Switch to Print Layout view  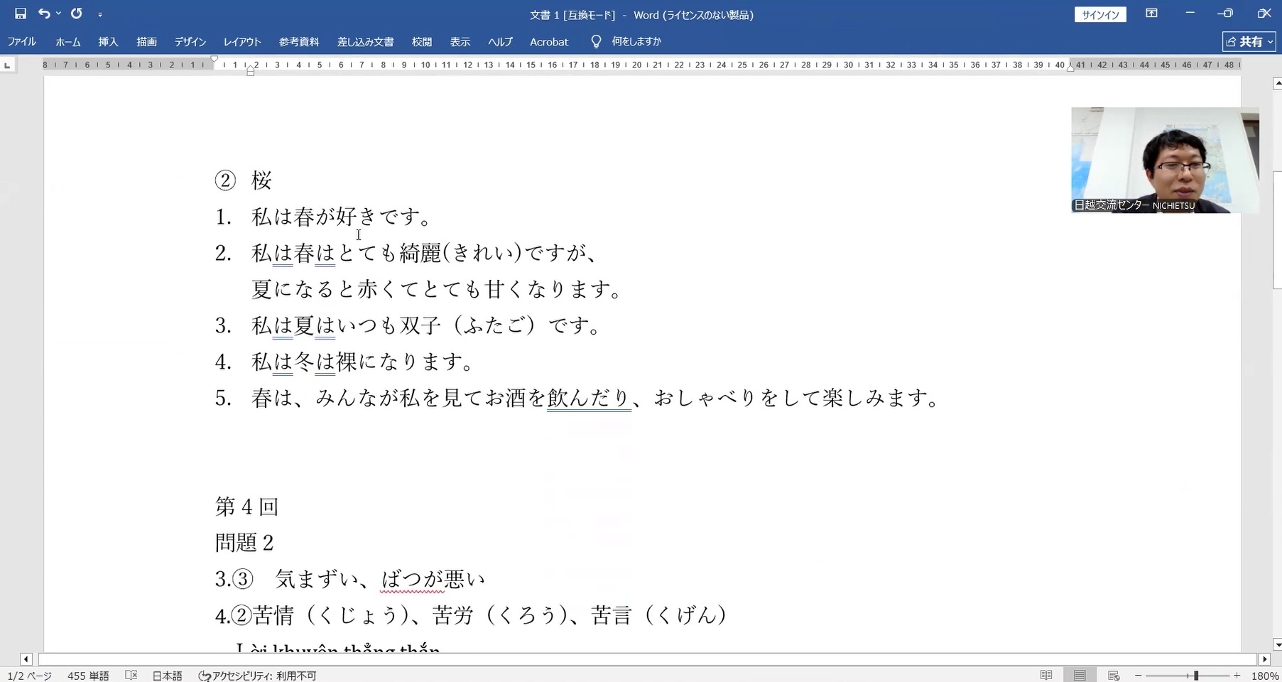1080,676
